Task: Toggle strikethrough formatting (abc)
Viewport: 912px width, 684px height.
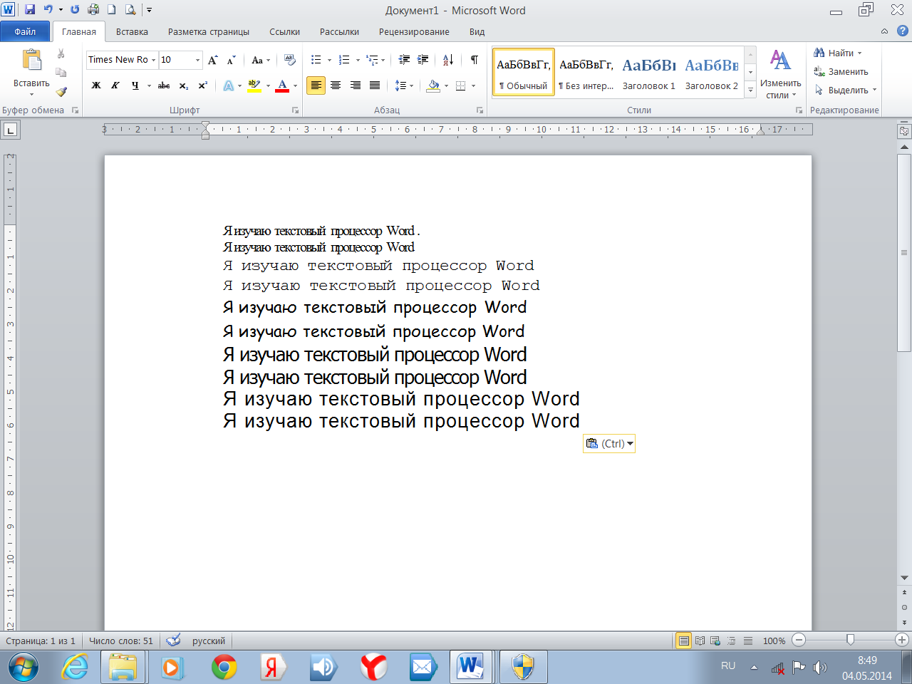Action: [x=164, y=85]
